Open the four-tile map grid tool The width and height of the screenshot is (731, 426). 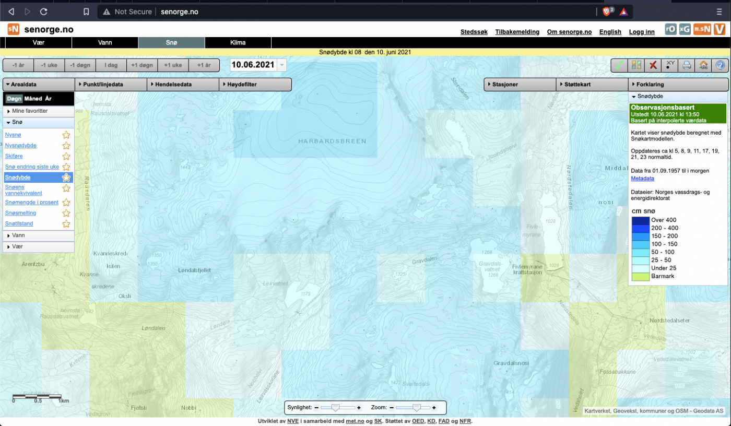(636, 65)
